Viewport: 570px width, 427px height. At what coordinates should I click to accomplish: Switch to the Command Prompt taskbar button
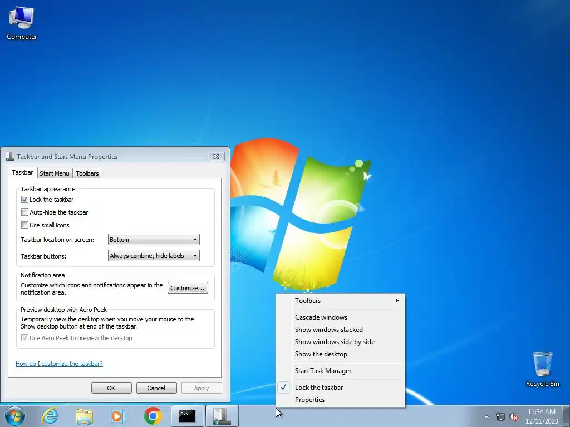pos(187,416)
